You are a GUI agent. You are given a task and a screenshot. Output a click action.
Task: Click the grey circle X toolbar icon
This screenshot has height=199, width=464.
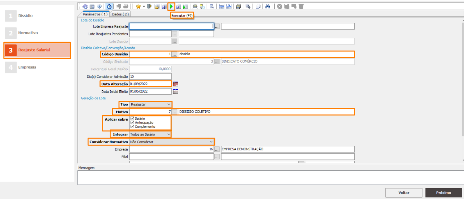point(280,6)
